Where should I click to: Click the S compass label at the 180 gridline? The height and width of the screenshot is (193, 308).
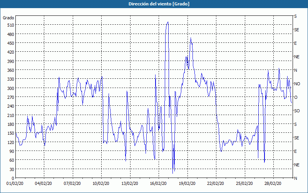[x=295, y=124]
